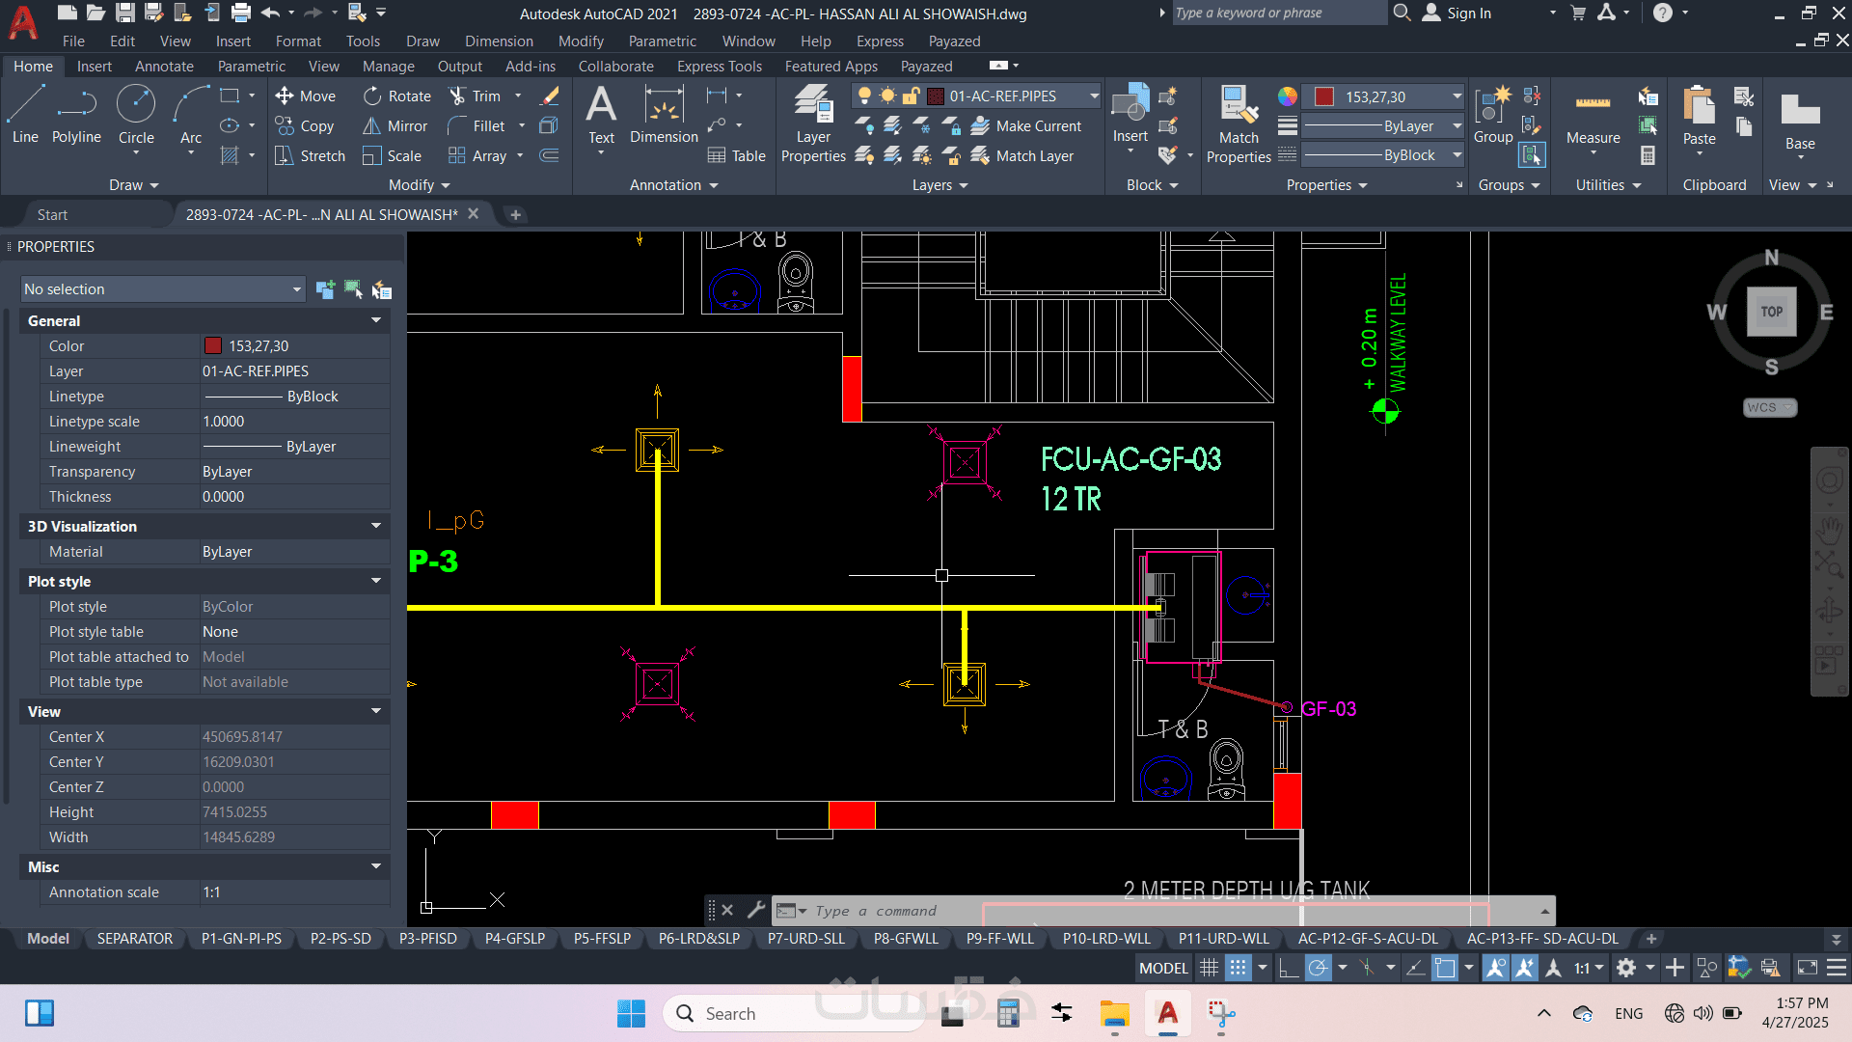This screenshot has height=1042, width=1852.
Task: Toggle grid display in status bar
Action: click(1209, 968)
